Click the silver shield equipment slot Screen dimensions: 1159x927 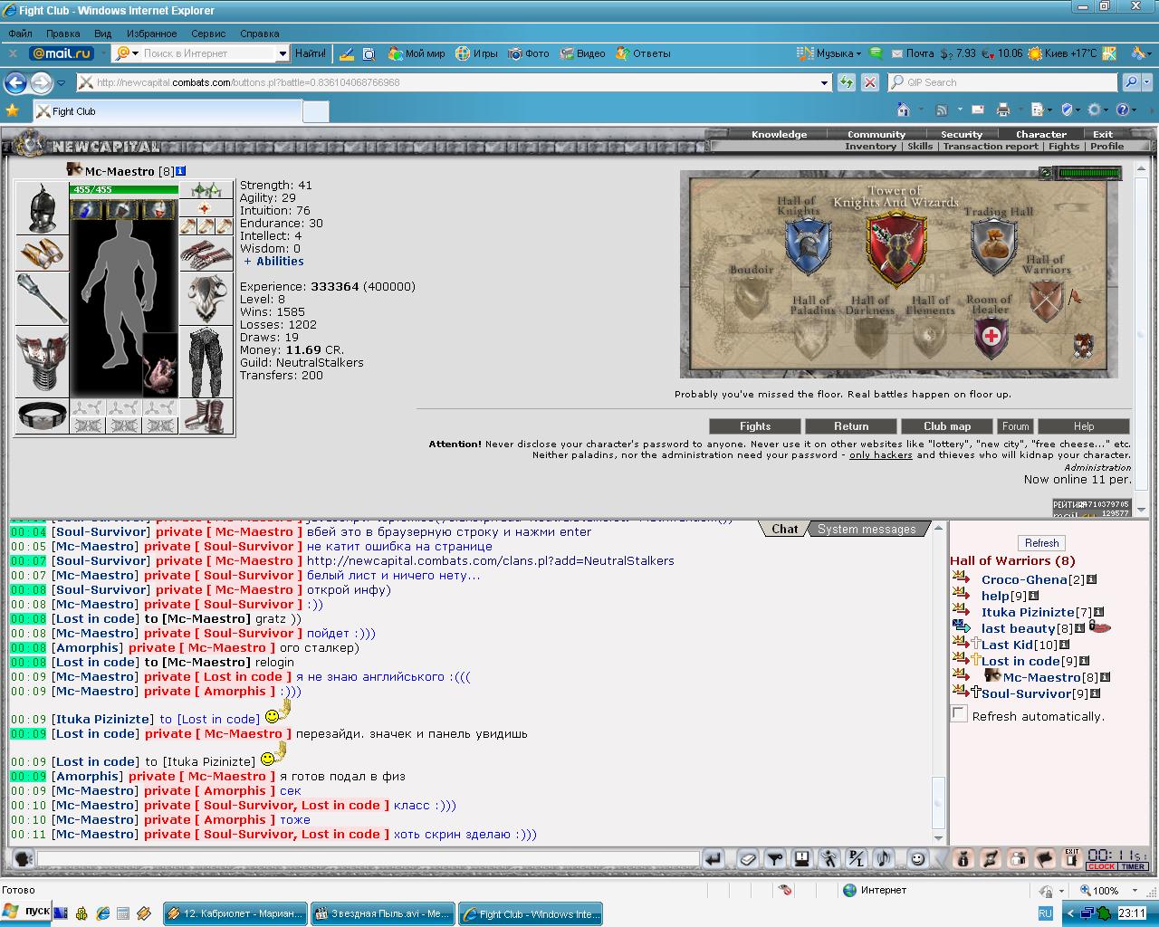click(x=206, y=299)
